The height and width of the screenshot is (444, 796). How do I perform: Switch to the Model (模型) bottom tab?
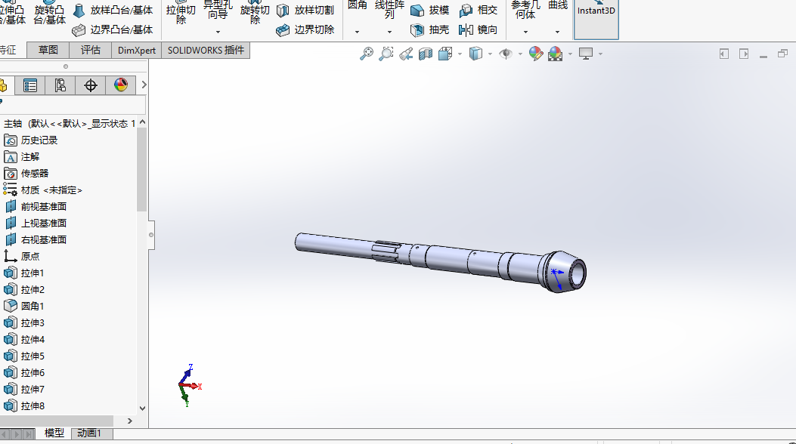click(x=54, y=433)
